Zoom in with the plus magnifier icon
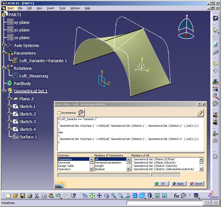This screenshot has height=207, width=221. (114, 196)
